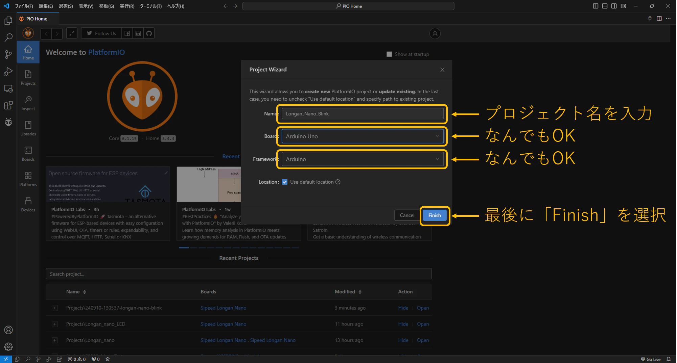Open Inspect in PIO Home sidebar
This screenshot has width=677, height=363.
tap(28, 103)
